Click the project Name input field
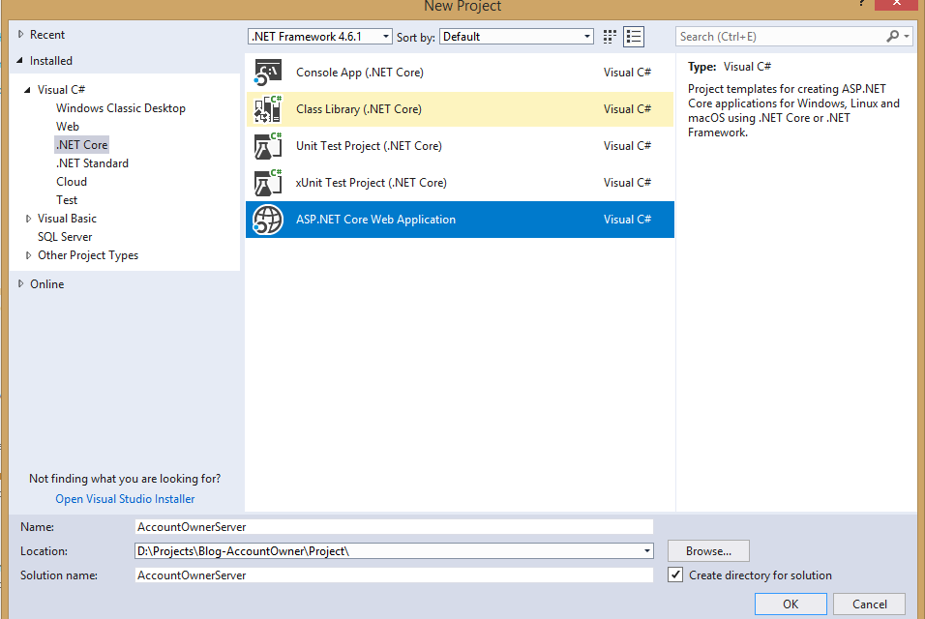 (x=394, y=527)
